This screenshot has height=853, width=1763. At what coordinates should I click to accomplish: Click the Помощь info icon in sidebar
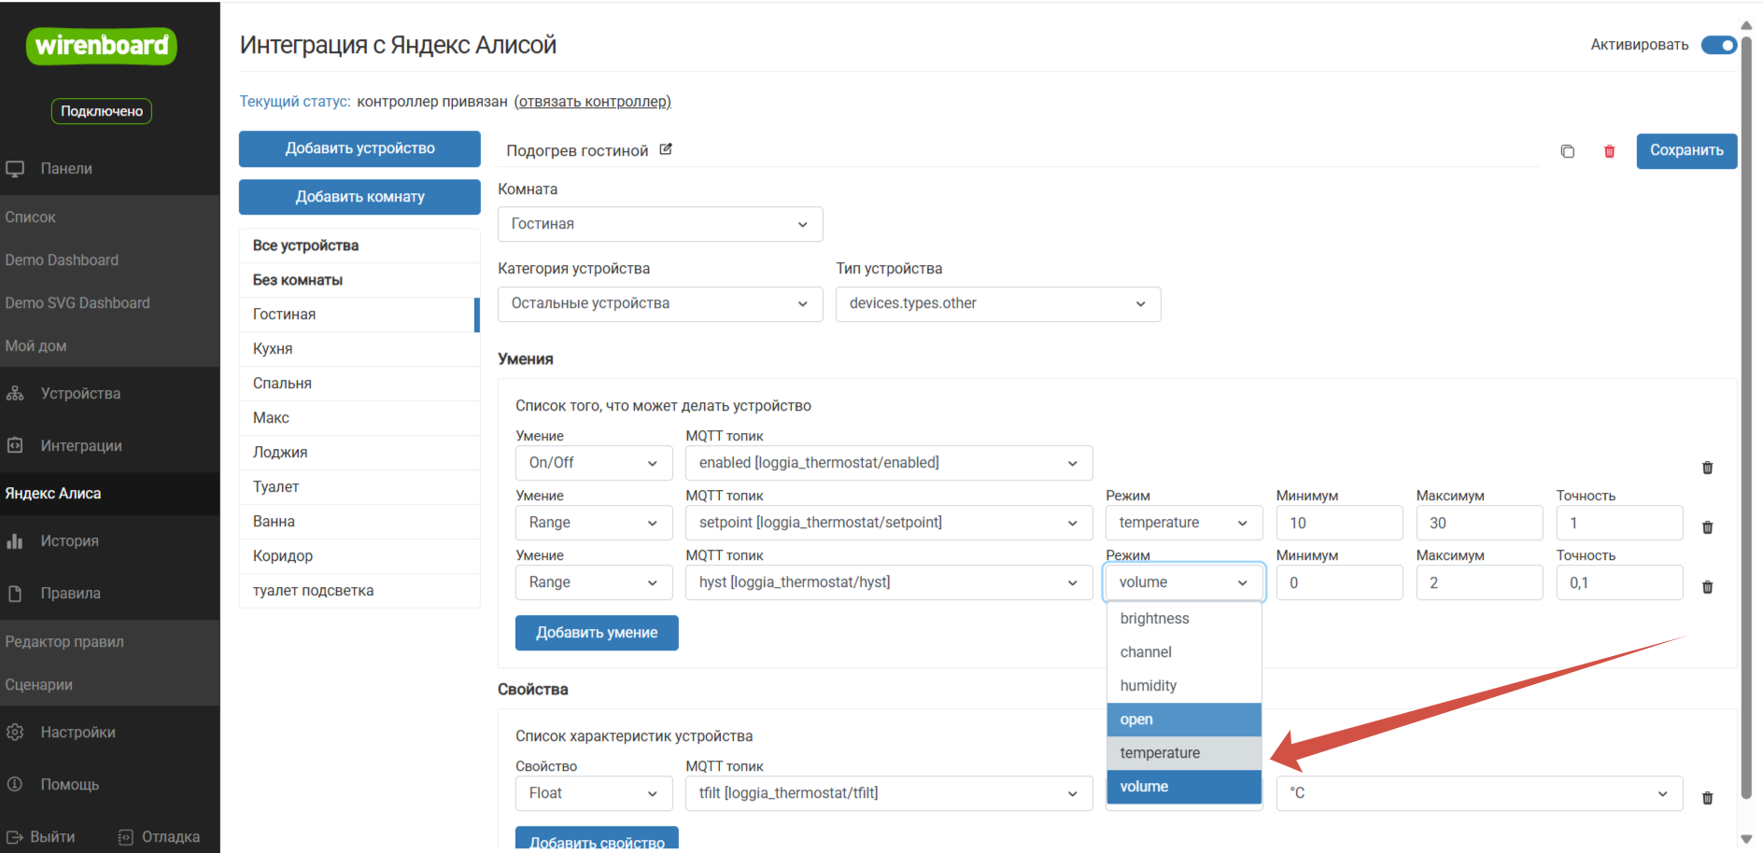pyautogui.click(x=15, y=785)
